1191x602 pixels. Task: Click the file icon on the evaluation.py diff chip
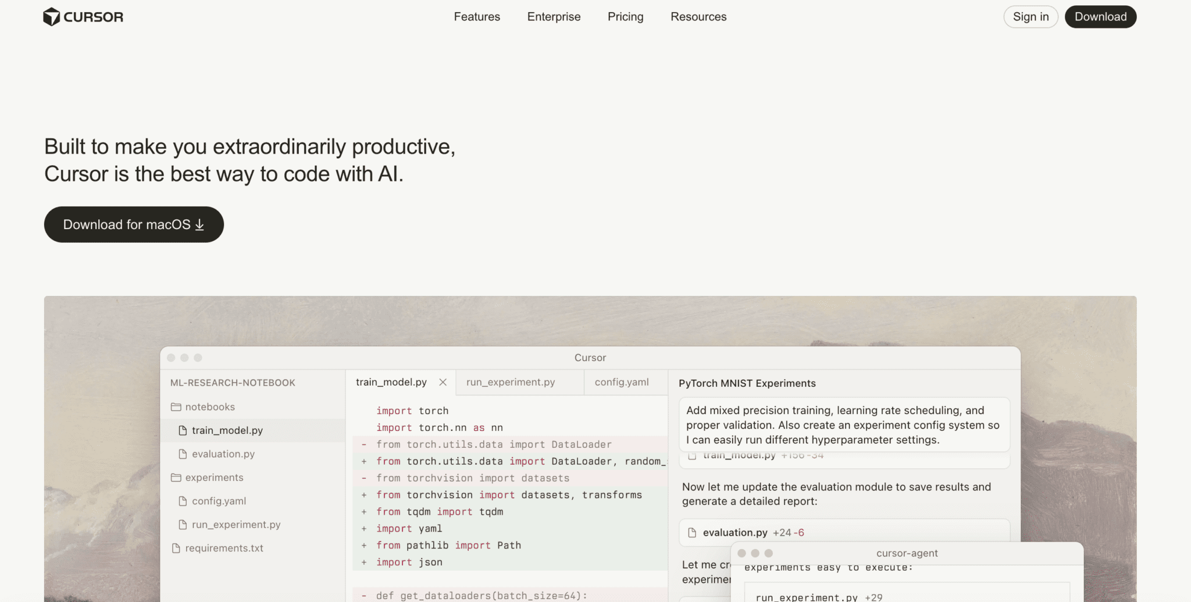point(691,532)
